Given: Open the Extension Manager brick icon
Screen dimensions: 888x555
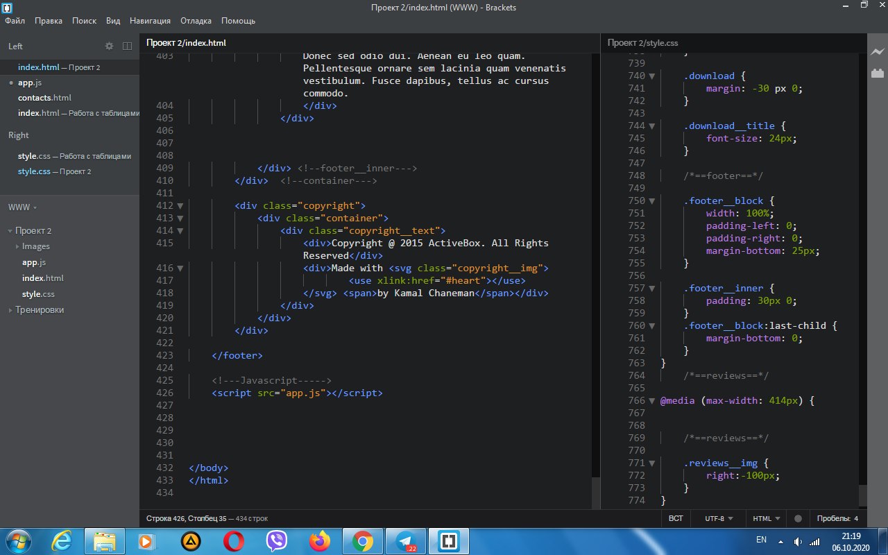Looking at the screenshot, I should 878,72.
